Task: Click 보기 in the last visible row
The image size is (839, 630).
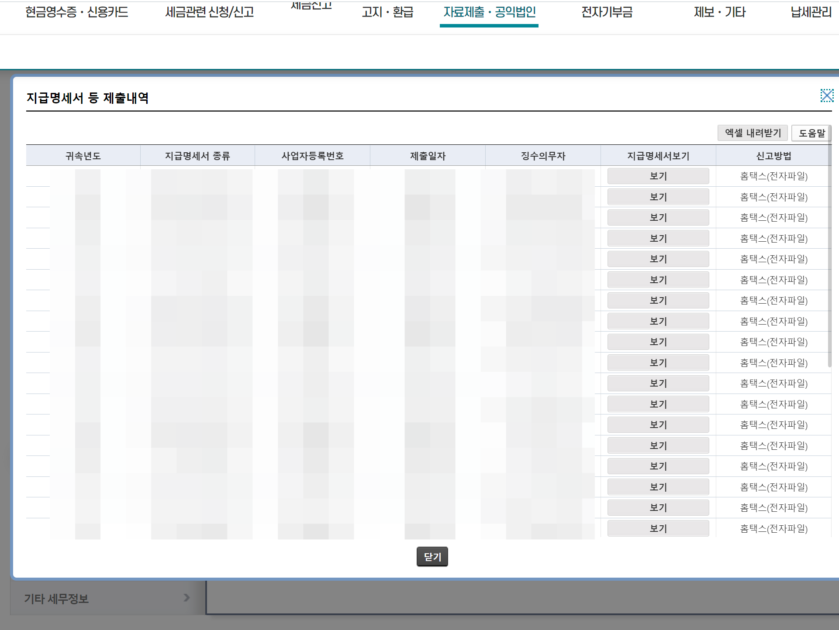Action: coord(658,529)
